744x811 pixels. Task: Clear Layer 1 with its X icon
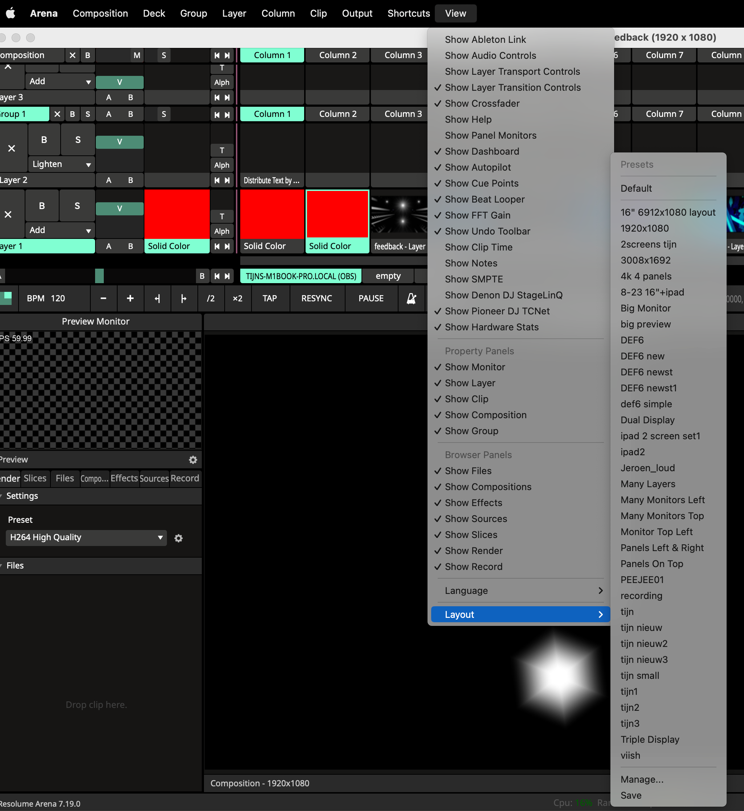pos(8,214)
